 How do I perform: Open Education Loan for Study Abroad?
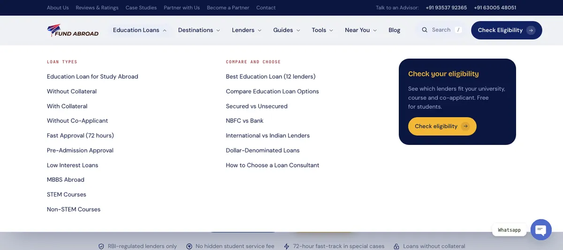pyautogui.click(x=92, y=76)
